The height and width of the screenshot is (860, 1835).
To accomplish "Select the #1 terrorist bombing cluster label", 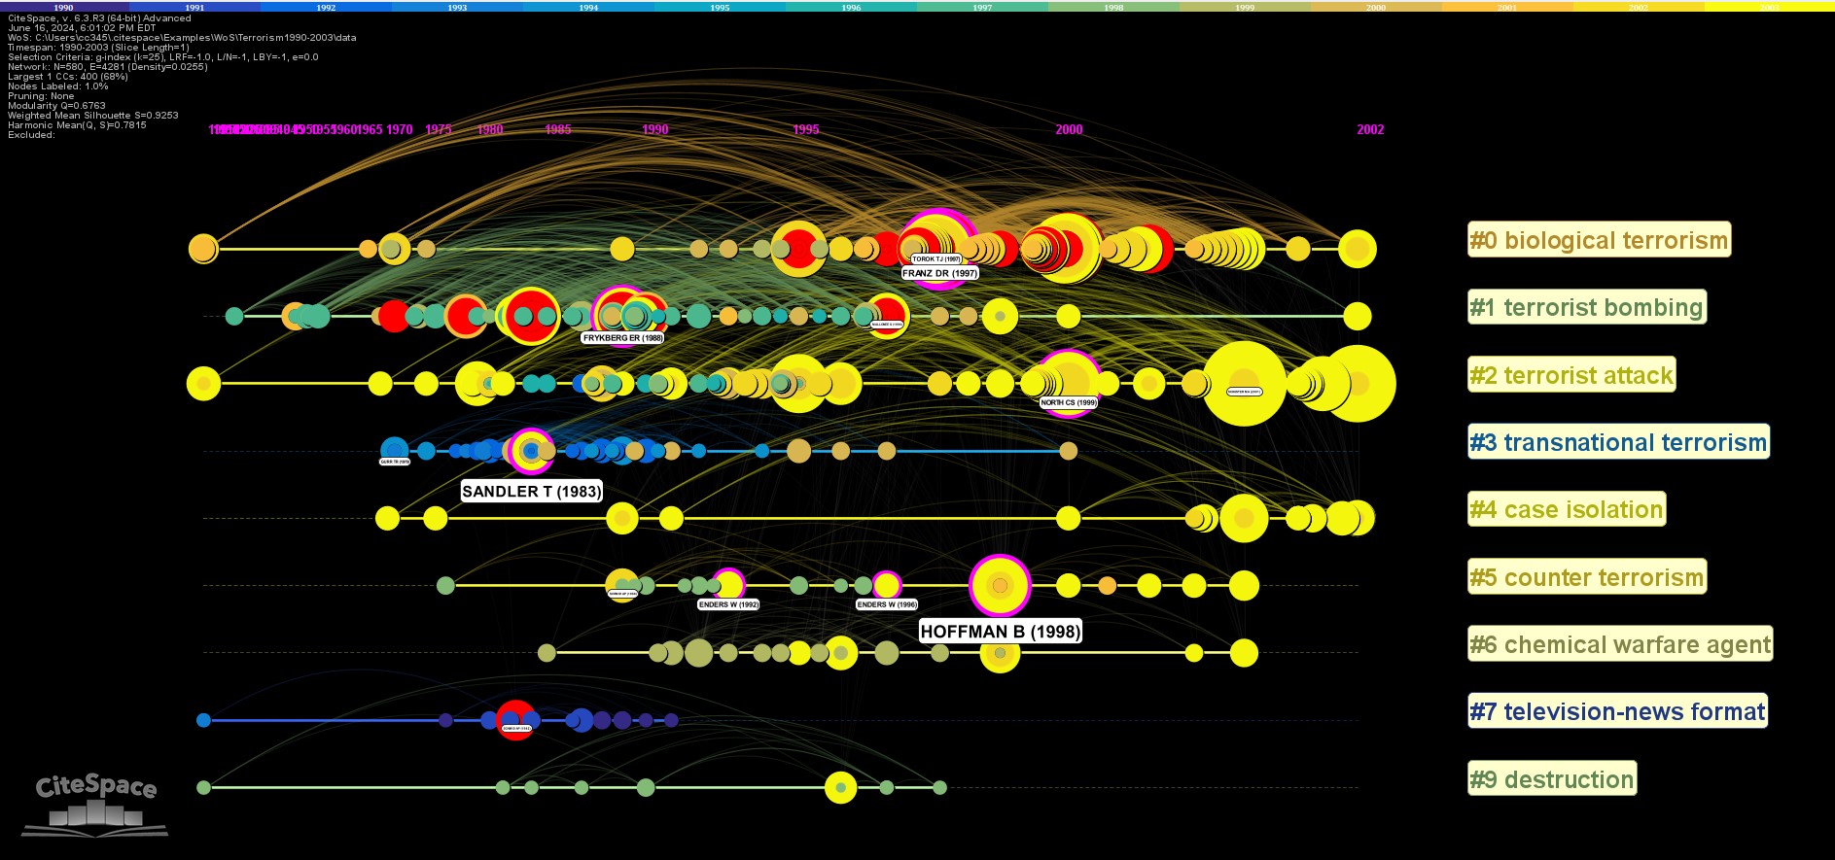I will [1586, 308].
